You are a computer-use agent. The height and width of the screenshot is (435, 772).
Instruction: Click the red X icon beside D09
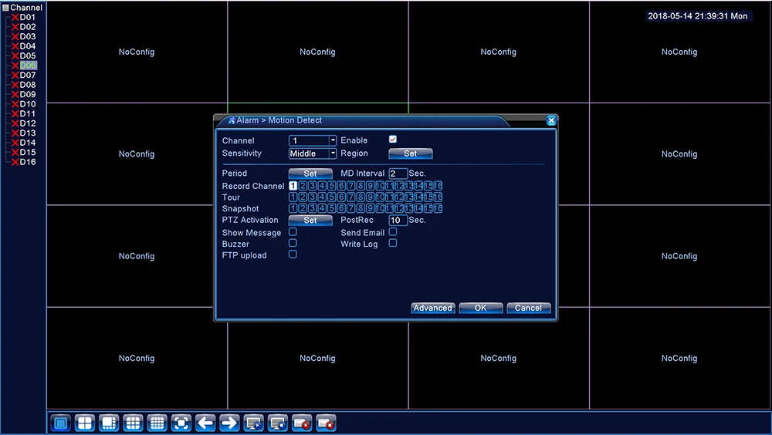(x=15, y=94)
